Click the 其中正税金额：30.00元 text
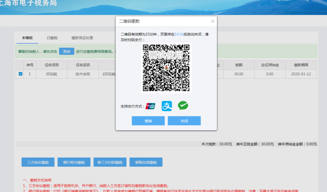 [x=255, y=144]
